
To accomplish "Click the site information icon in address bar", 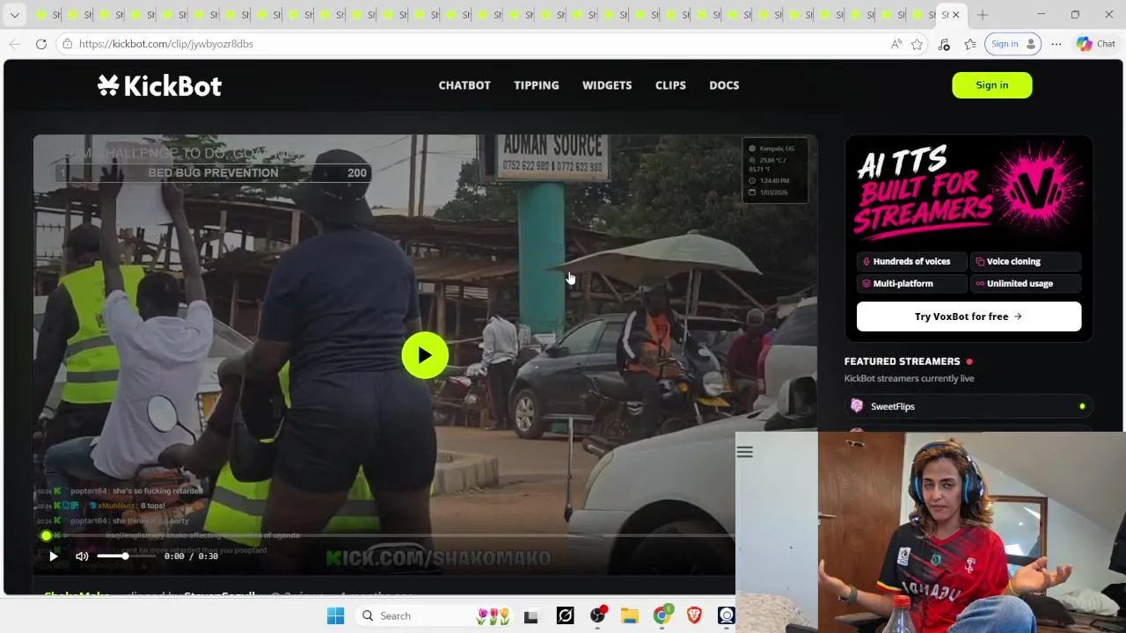I will tap(67, 44).
